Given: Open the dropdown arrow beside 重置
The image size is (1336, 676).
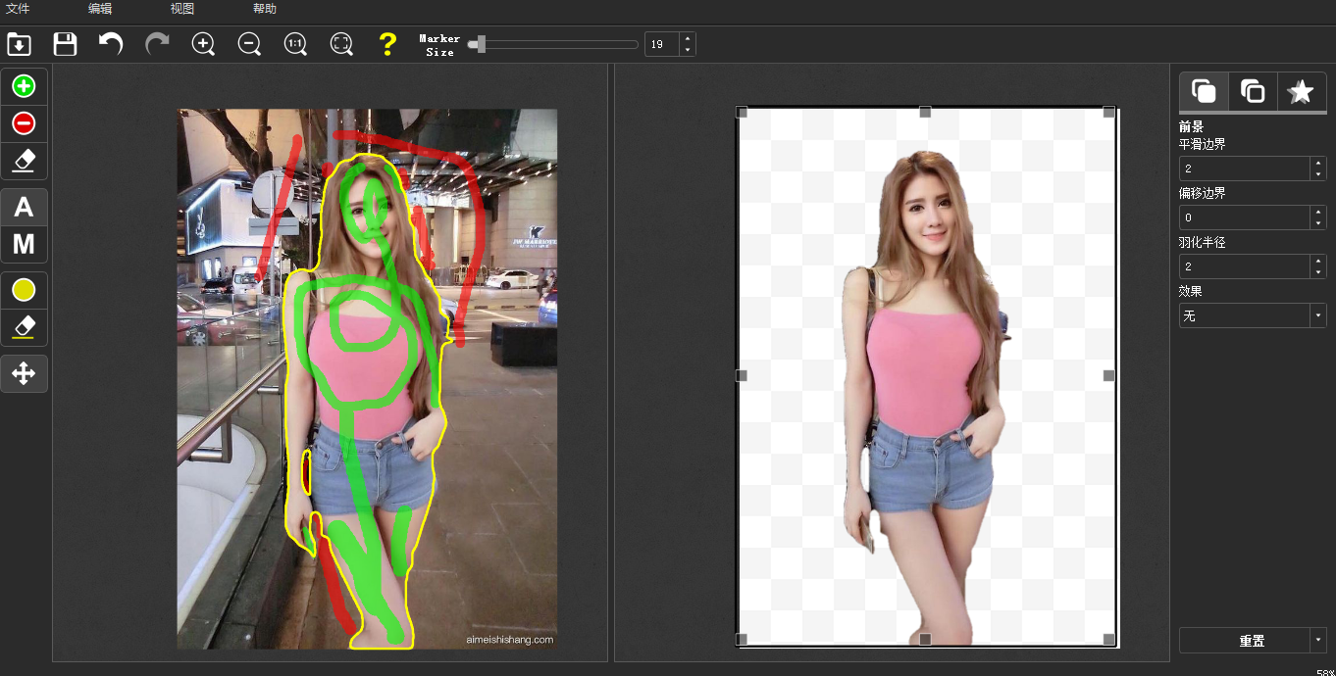Looking at the screenshot, I should click(x=1317, y=641).
